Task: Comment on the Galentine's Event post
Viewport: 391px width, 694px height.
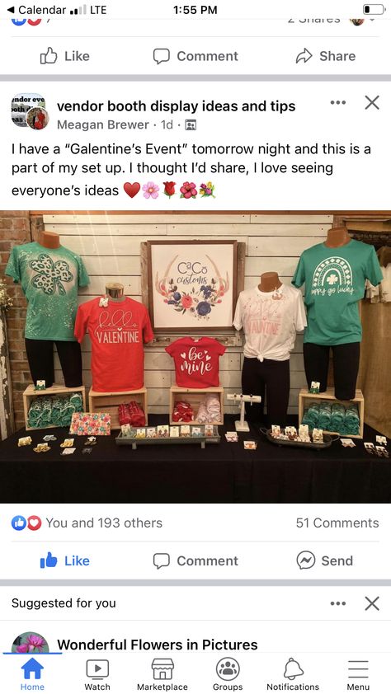Action: point(195,560)
